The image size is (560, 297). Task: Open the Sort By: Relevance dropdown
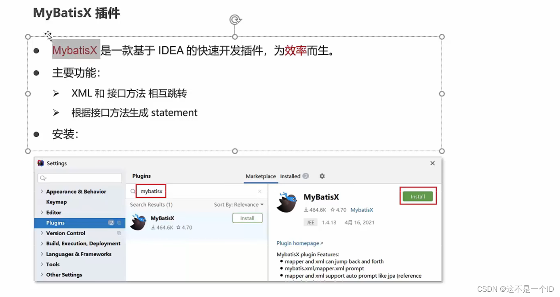[x=239, y=205]
